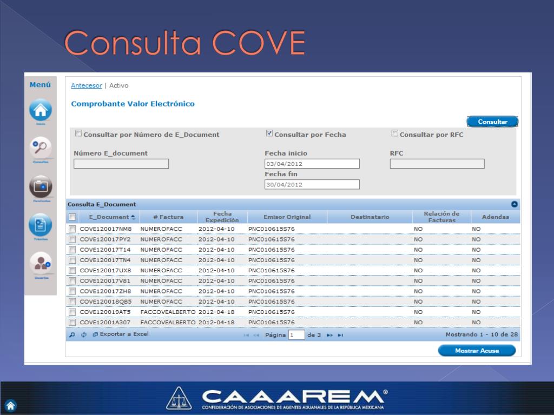Click the Destinatario column header

pyautogui.click(x=370, y=217)
